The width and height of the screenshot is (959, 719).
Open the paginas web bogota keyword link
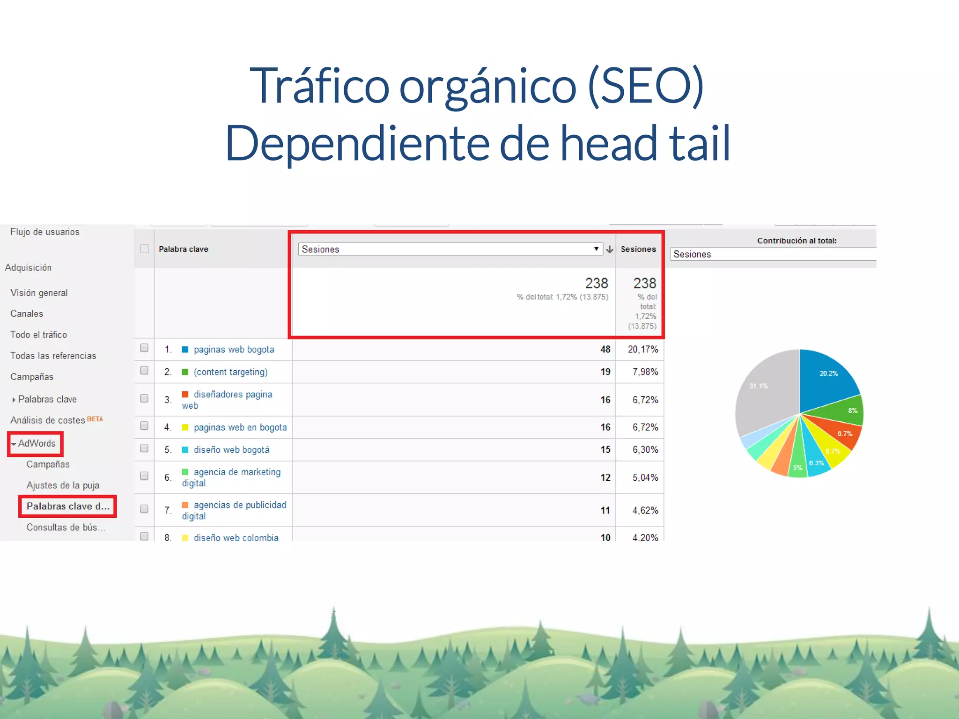[234, 350]
